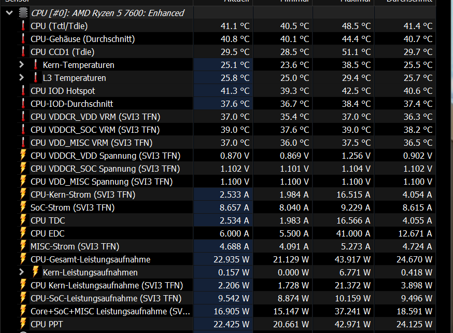Select the CPU-Kern-Strom (SVI3 TFN) label
453x333 pixels.
coord(83,195)
